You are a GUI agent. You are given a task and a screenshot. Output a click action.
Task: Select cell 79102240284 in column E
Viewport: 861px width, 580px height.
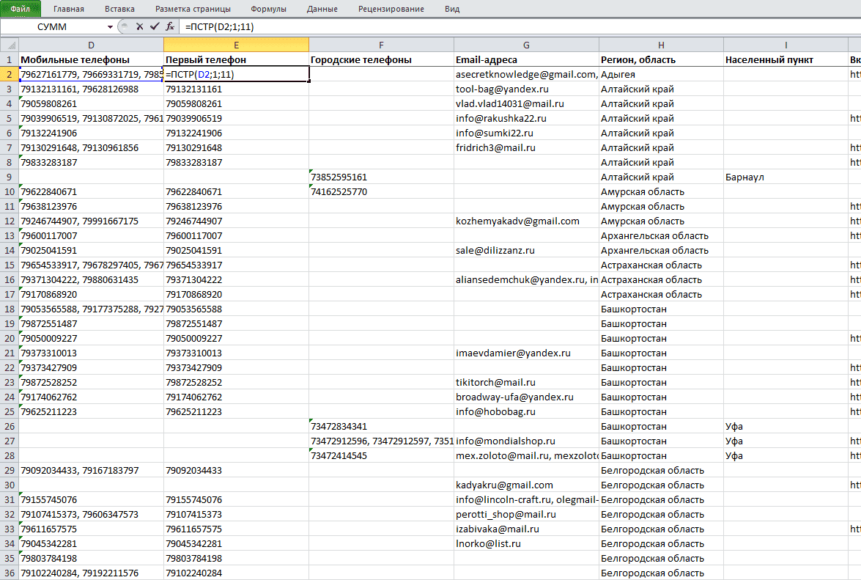236,573
